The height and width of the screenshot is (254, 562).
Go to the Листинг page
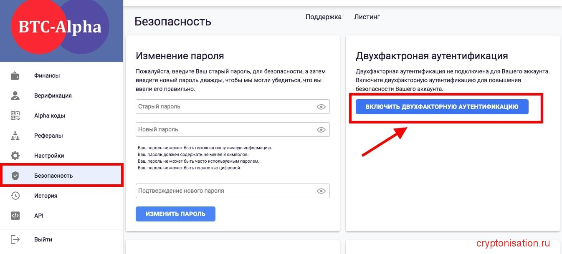point(367,17)
